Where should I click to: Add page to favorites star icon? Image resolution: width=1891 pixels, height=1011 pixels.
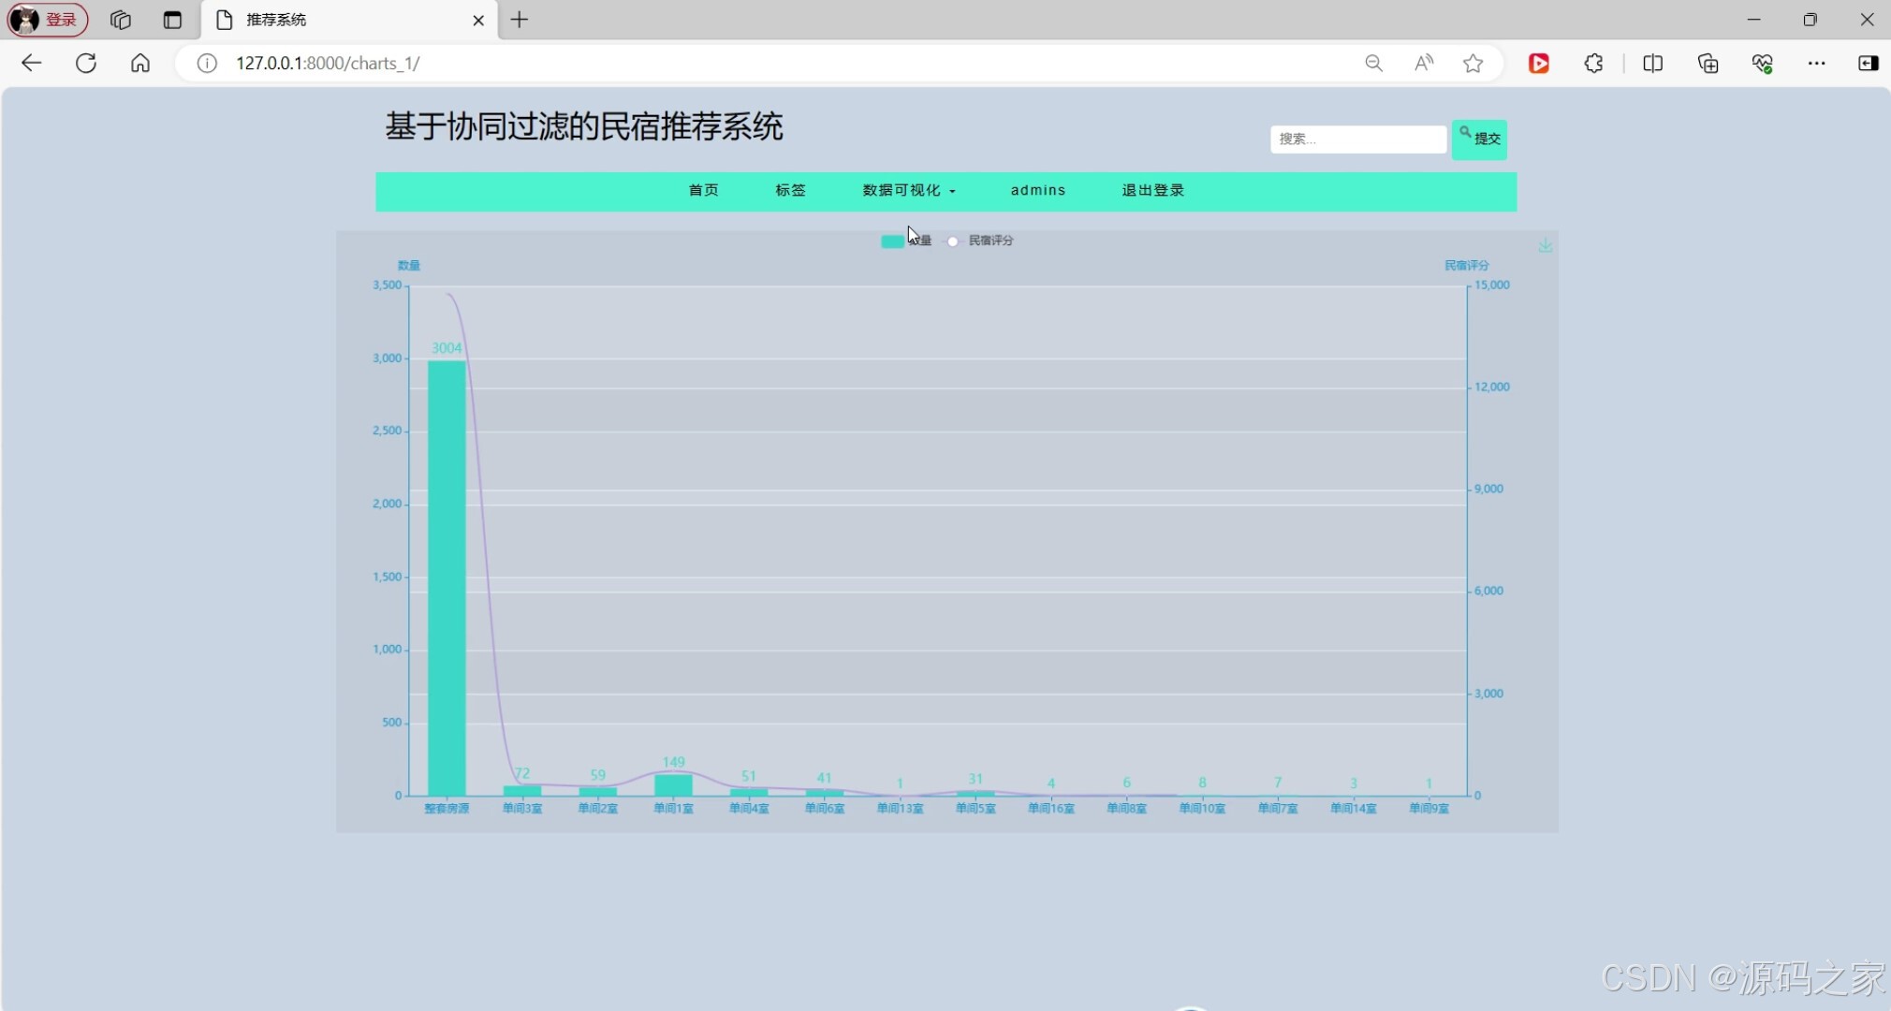coord(1473,63)
